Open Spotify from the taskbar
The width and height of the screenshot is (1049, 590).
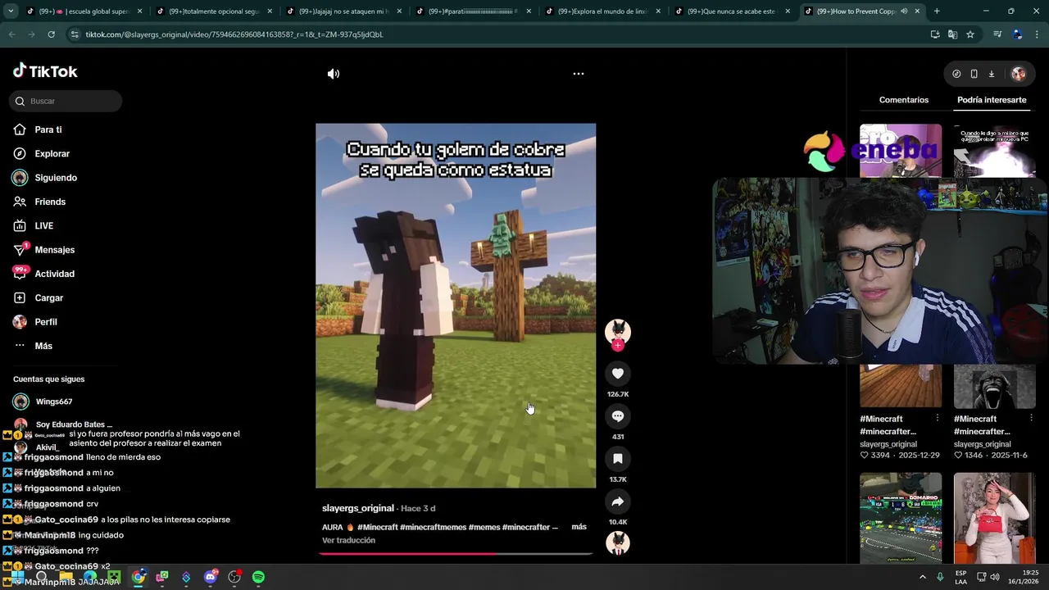(x=258, y=578)
